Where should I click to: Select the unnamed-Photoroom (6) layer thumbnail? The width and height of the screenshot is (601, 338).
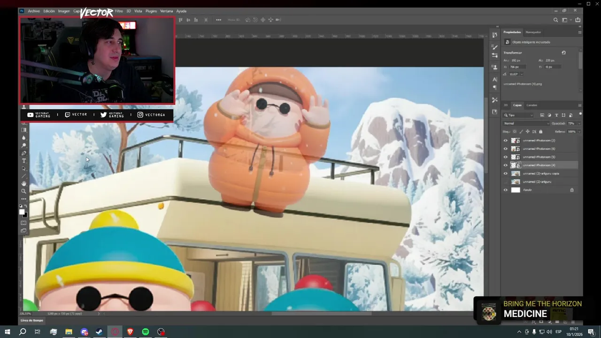coord(516,149)
